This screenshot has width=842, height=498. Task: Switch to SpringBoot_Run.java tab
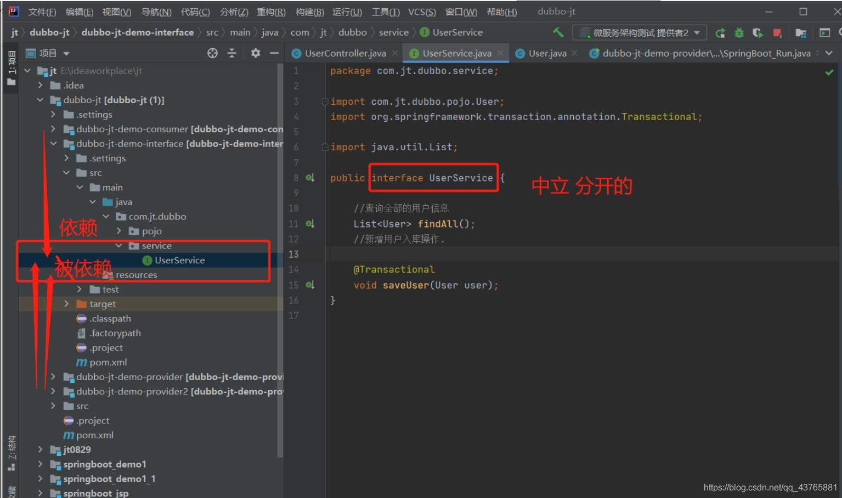point(706,53)
